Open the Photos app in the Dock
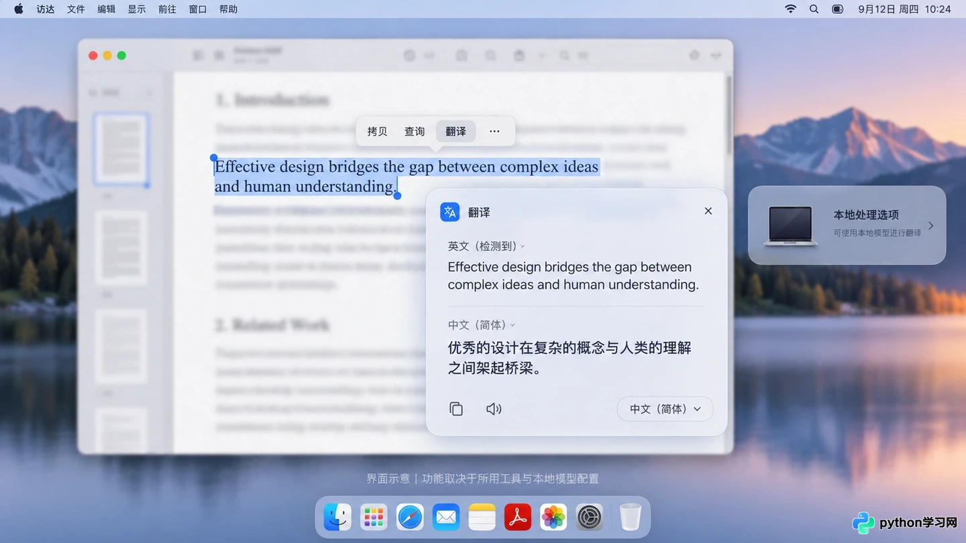Image resolution: width=966 pixels, height=543 pixels. (553, 518)
